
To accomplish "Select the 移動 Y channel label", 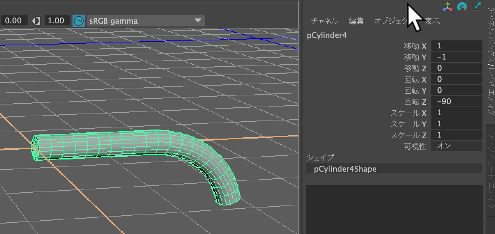I will pyautogui.click(x=415, y=57).
